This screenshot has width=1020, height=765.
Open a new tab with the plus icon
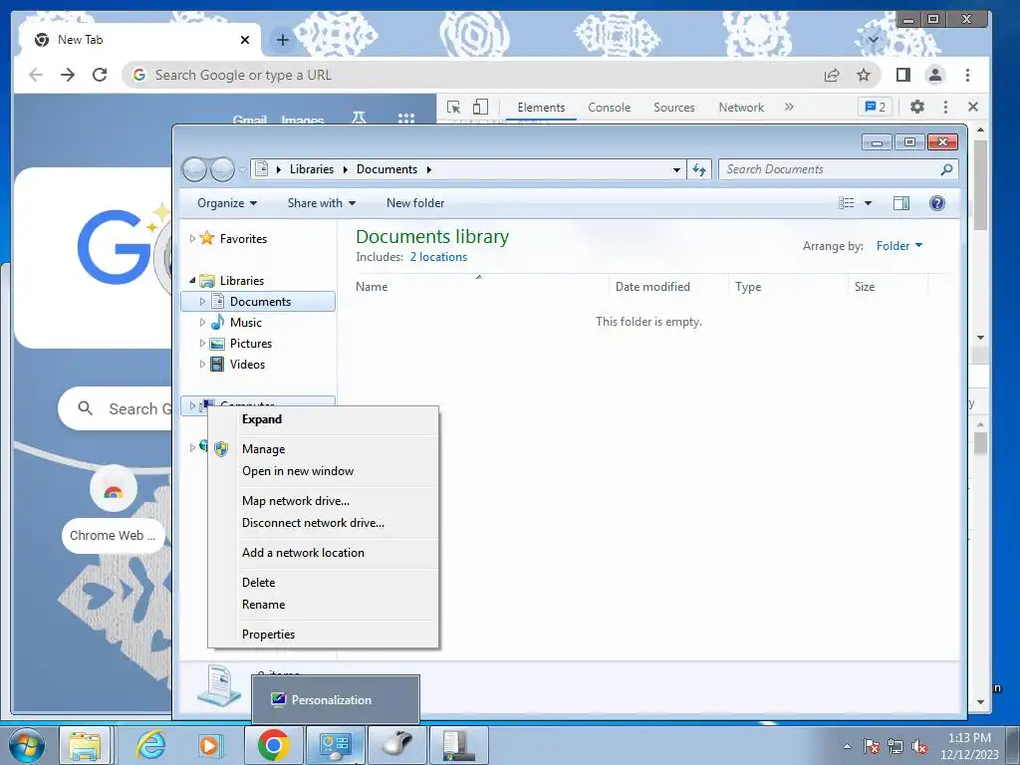click(282, 40)
